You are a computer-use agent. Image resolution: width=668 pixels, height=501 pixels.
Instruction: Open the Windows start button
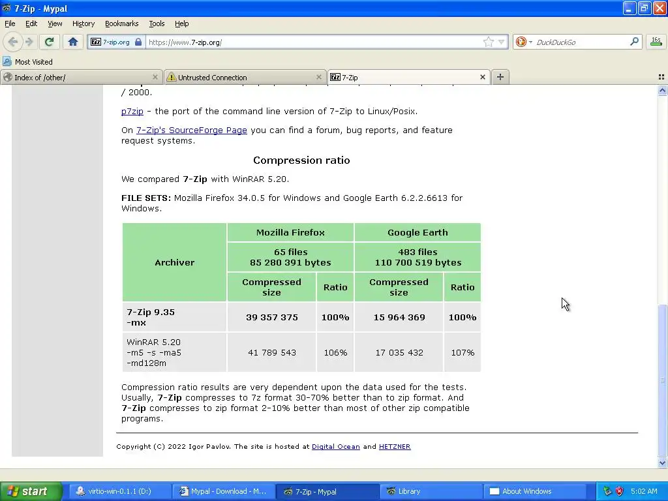31,491
